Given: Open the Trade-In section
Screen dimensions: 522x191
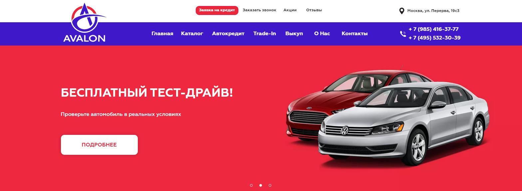Looking at the screenshot, I should (x=265, y=34).
